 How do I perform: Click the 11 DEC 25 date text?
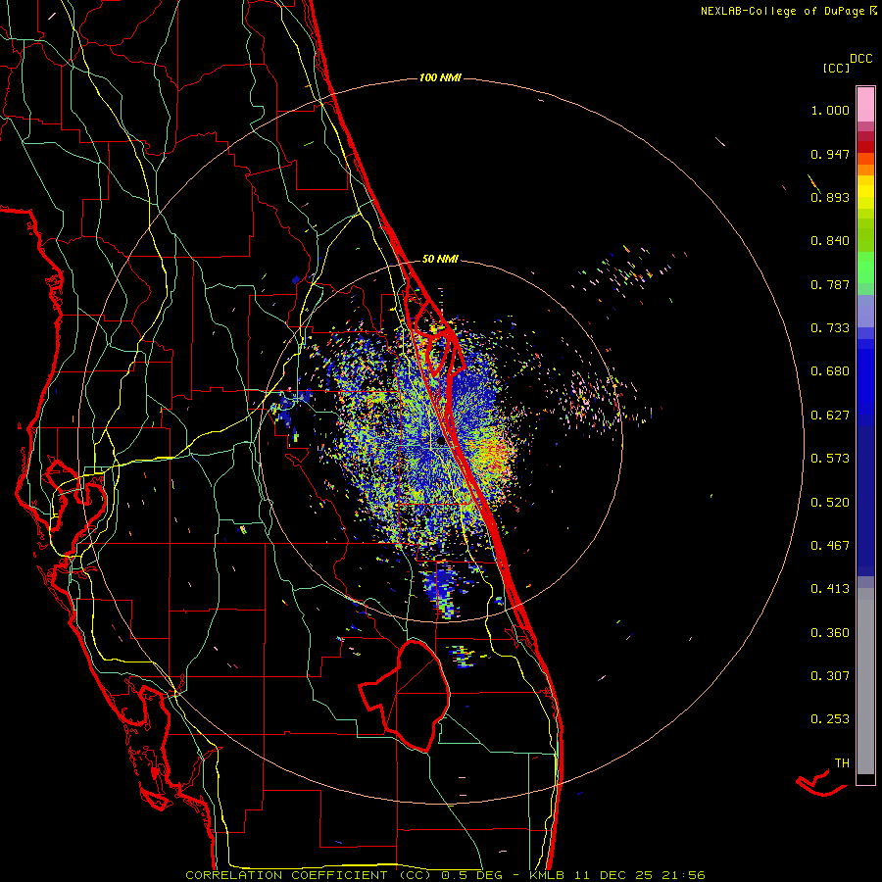(x=613, y=875)
